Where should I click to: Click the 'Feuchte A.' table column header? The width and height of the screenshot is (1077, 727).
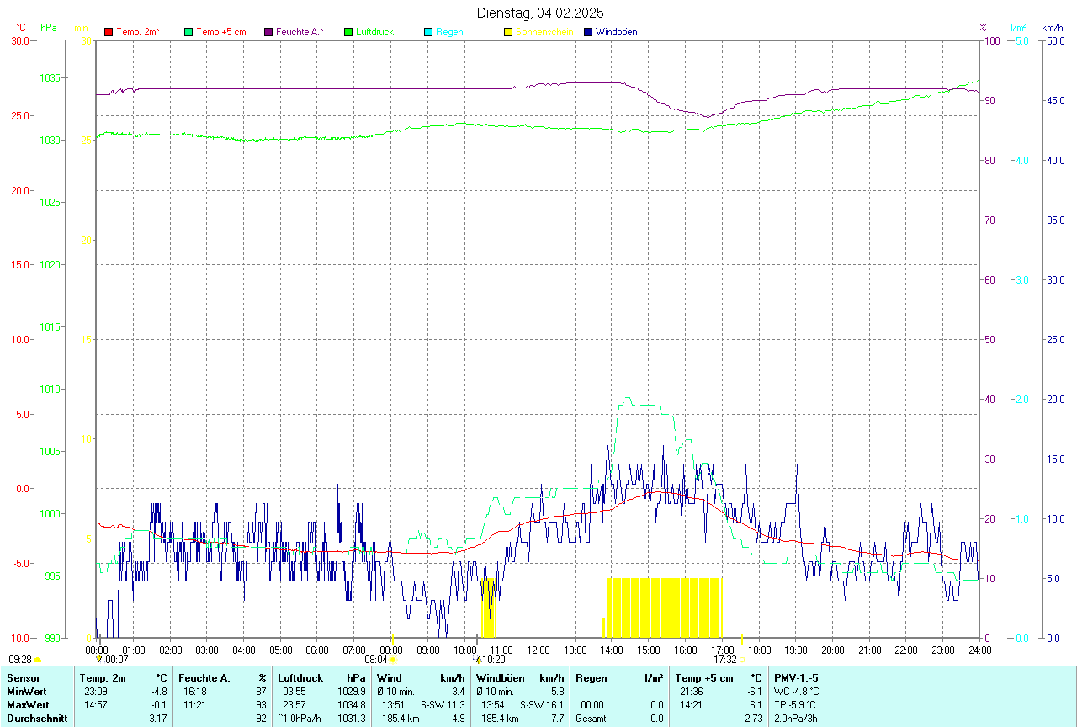(x=204, y=678)
